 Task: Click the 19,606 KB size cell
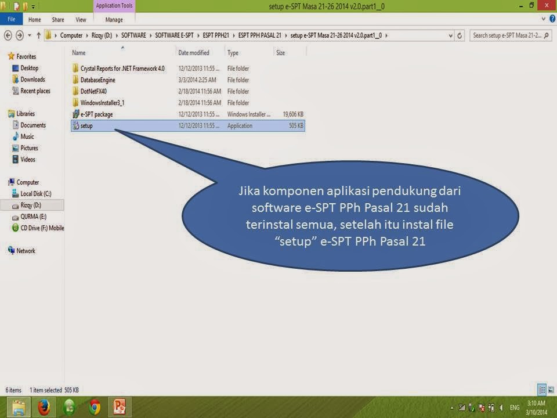293,114
